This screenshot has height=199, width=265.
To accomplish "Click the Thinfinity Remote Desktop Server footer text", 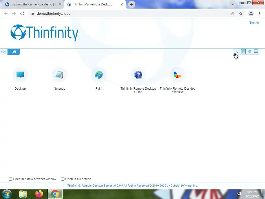I will pos(132,186).
